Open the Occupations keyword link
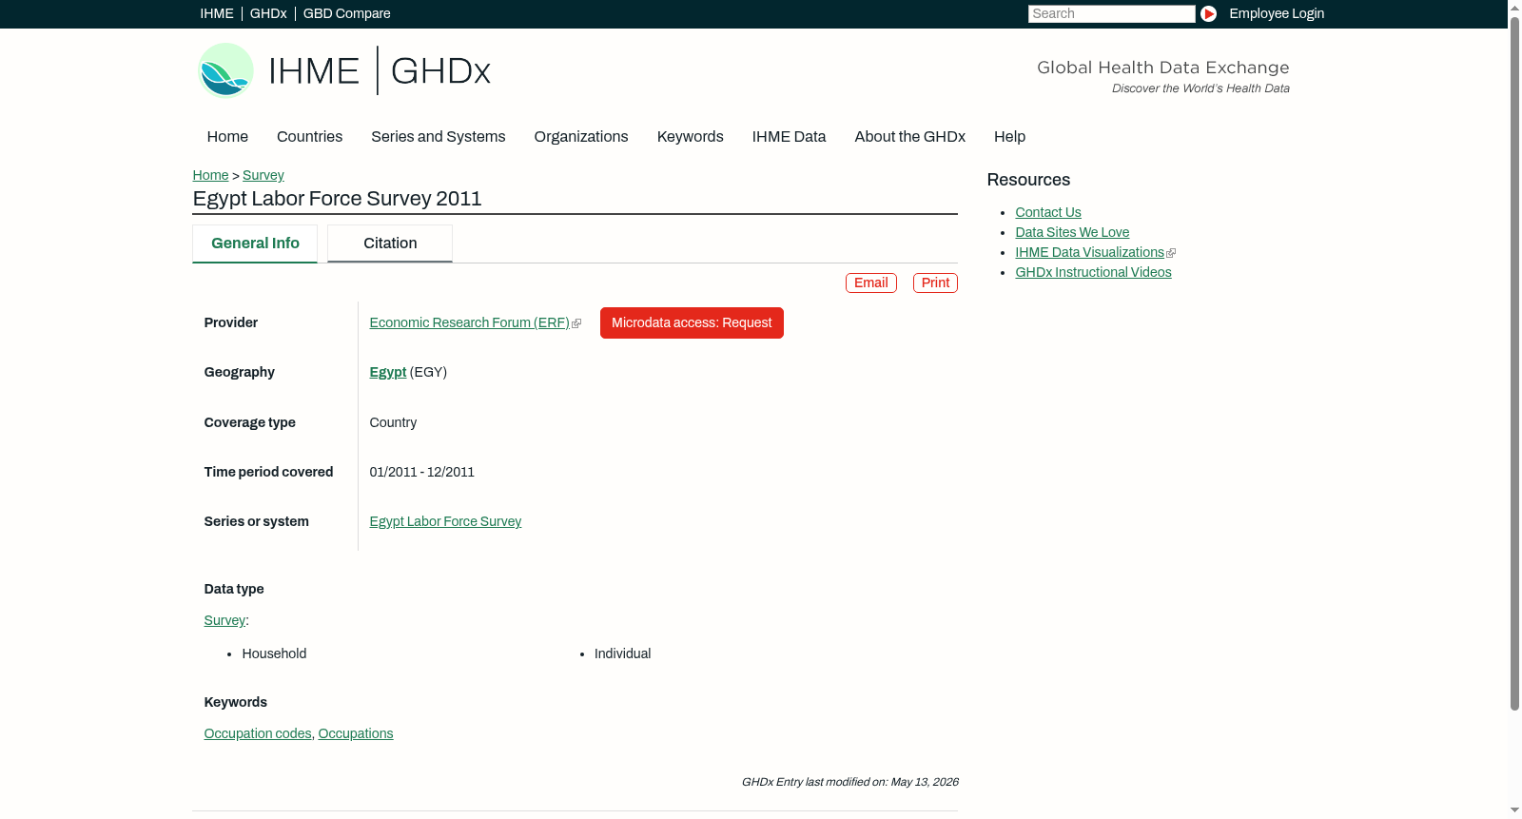The image size is (1522, 819). click(x=356, y=733)
